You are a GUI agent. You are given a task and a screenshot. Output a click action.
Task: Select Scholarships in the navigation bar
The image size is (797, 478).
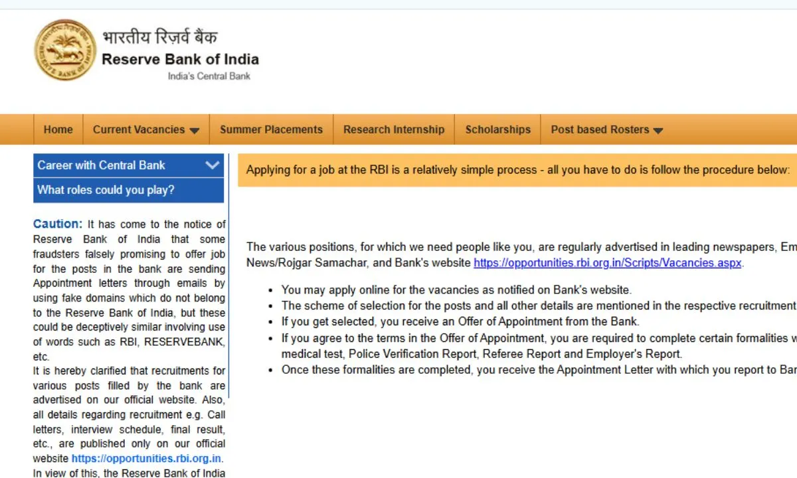tap(498, 129)
